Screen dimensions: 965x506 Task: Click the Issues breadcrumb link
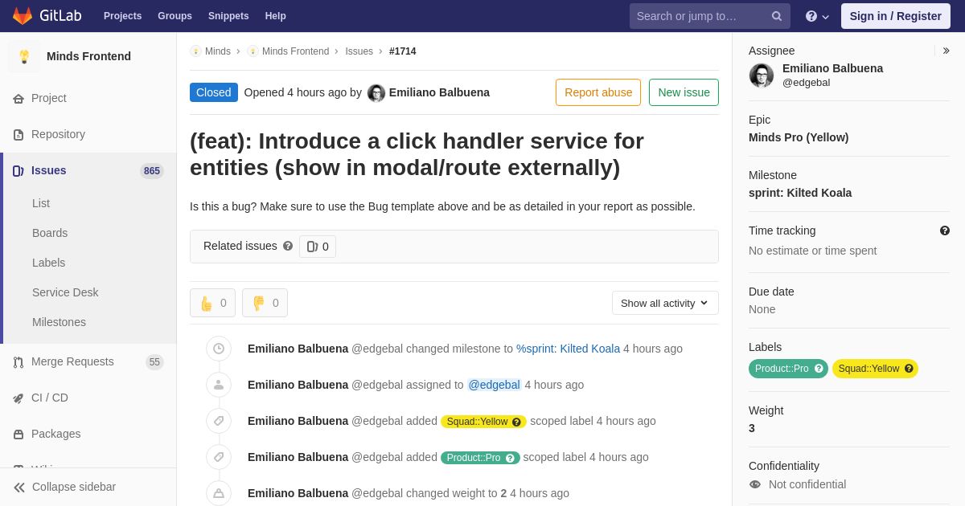pos(359,51)
